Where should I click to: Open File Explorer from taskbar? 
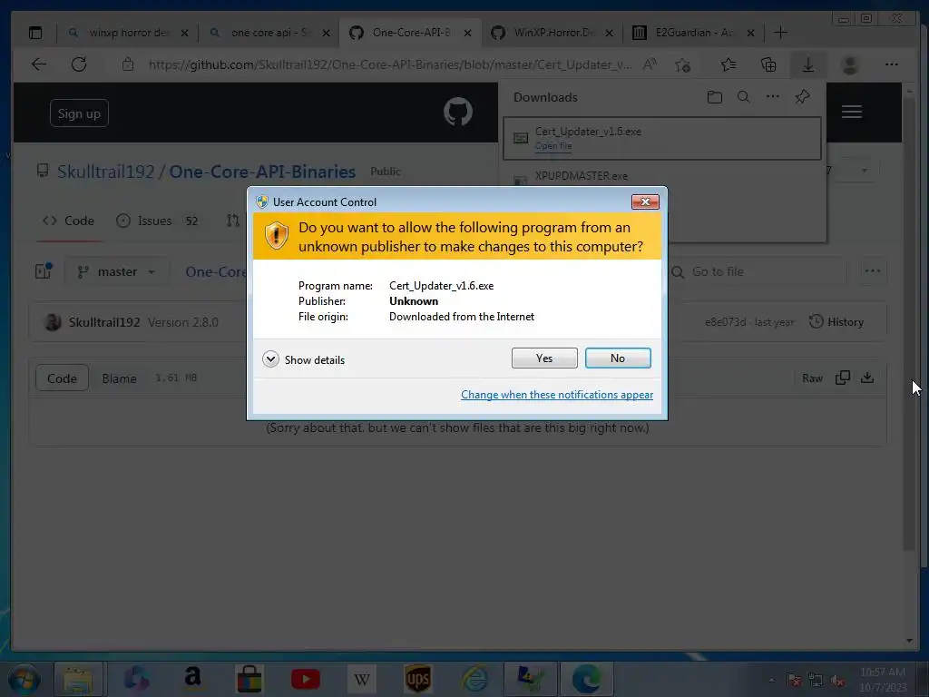point(78,679)
